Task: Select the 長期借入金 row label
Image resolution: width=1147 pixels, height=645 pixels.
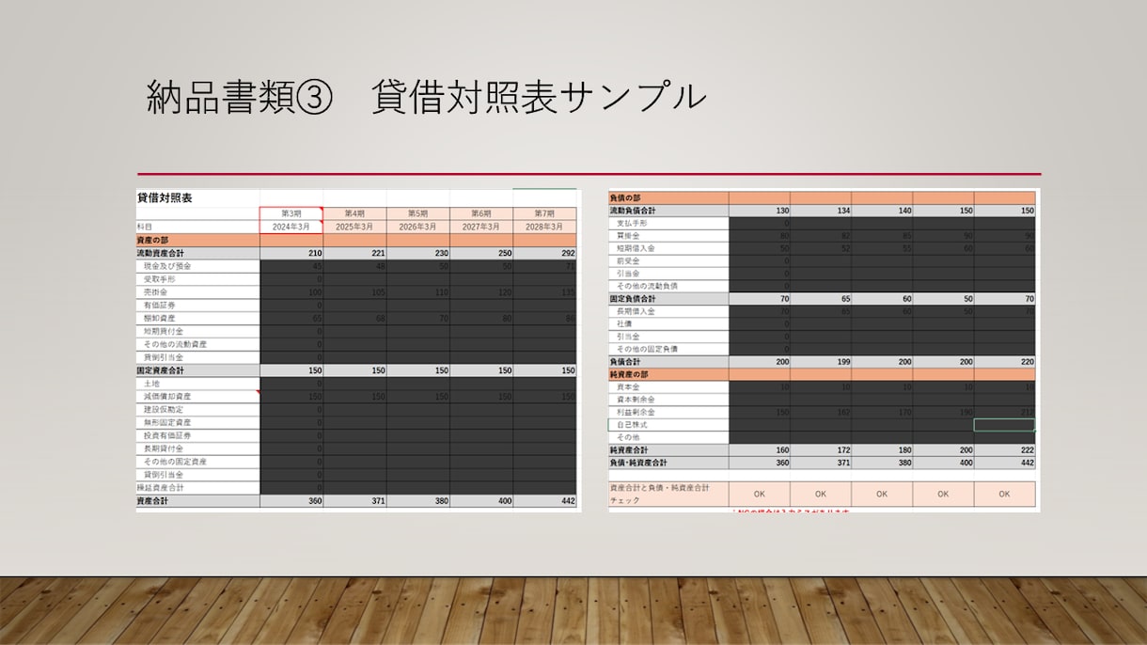Action: [668, 311]
